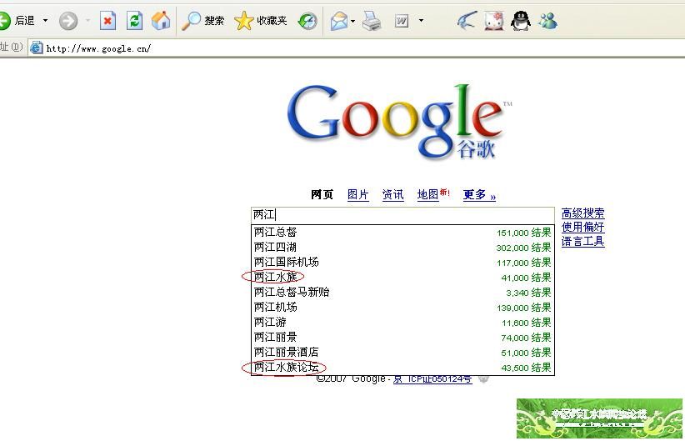Viewport: 685px width, 441px height.
Task: Stop page loading with red X icon
Action: 107,21
